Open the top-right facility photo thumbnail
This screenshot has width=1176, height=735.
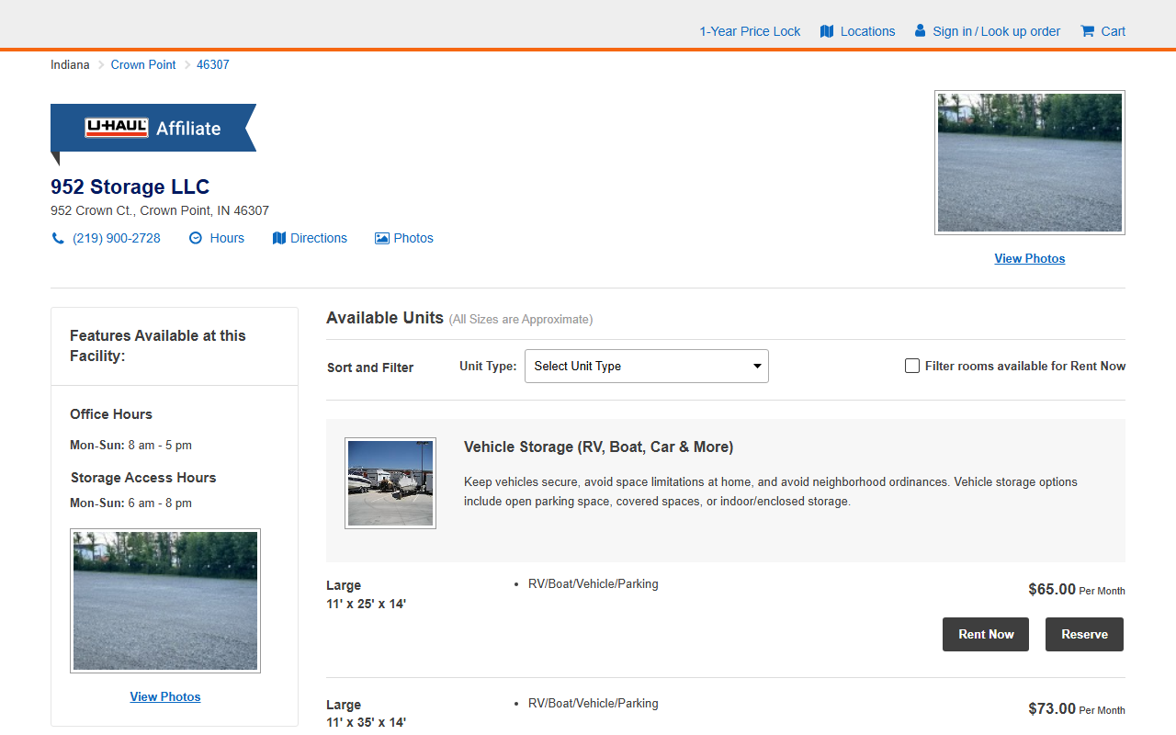coord(1030,163)
